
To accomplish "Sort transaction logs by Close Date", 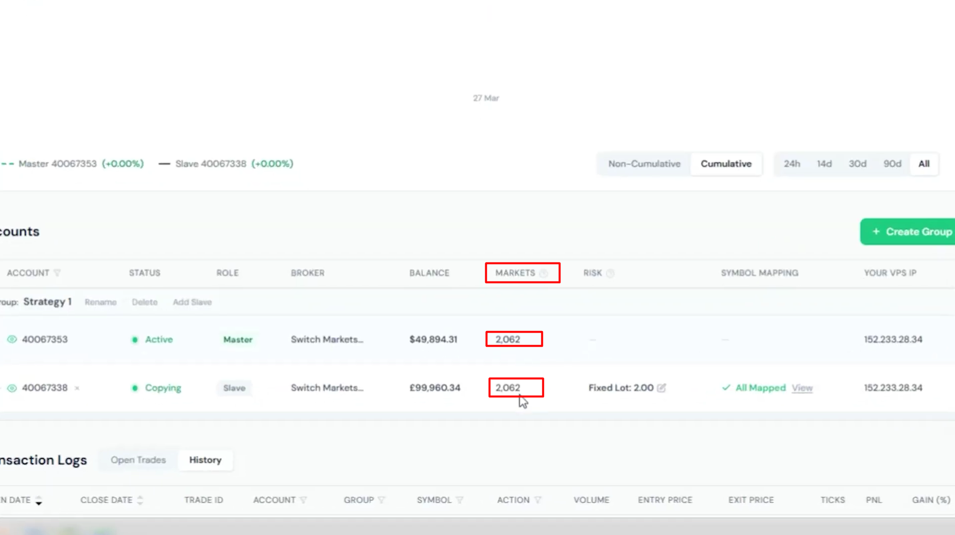I will pyautogui.click(x=140, y=500).
